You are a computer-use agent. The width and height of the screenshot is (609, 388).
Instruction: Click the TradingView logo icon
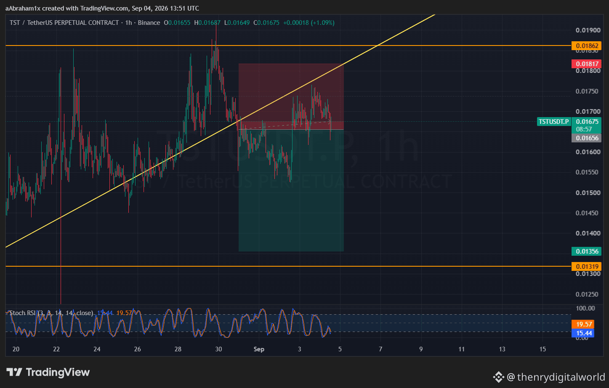pos(14,372)
